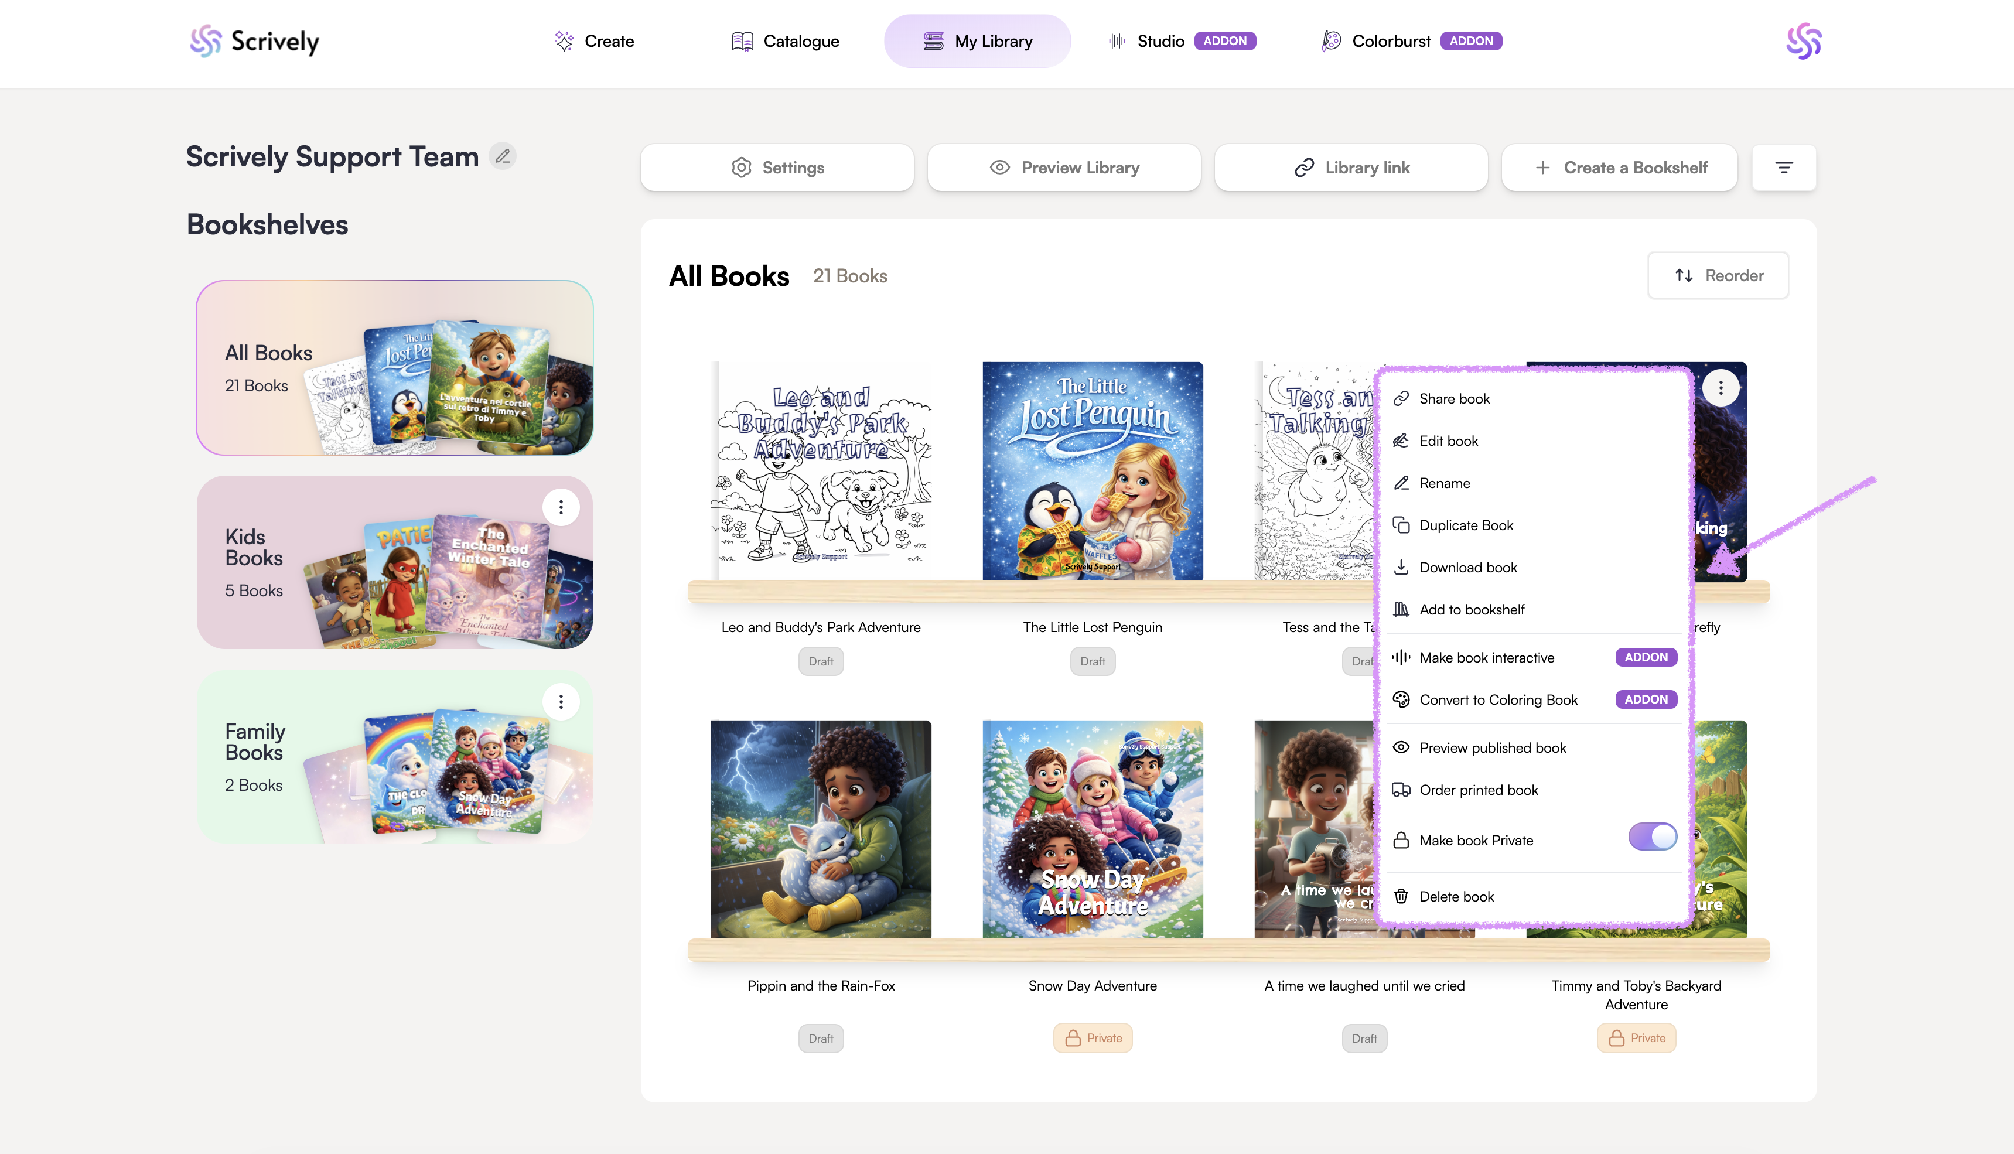Click Convert to Coloring Book option
This screenshot has height=1154, width=2014.
coord(1498,700)
